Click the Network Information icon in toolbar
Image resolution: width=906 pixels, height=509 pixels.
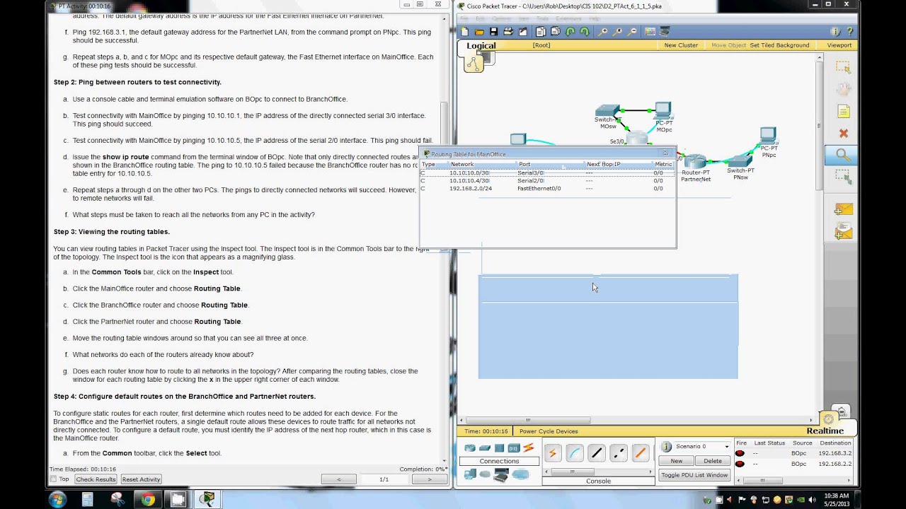coord(835,32)
